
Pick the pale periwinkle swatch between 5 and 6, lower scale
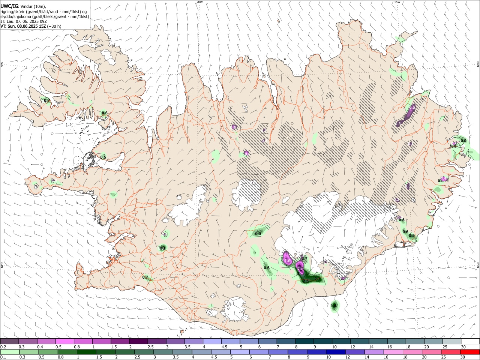tap(240, 352)
